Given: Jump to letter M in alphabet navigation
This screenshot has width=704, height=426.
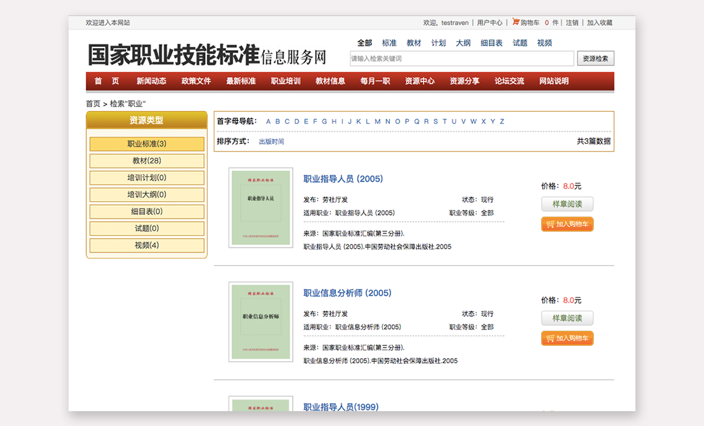Looking at the screenshot, I should pos(377,122).
